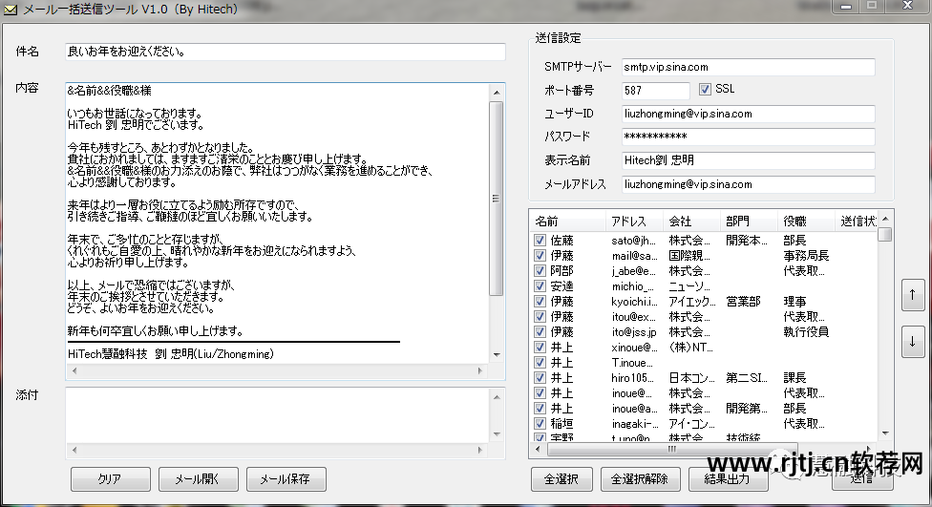Screen dimensions: 932x507
Task: Uncheck checkbox for 伊藤 with mail@sa address
Action: pos(540,256)
